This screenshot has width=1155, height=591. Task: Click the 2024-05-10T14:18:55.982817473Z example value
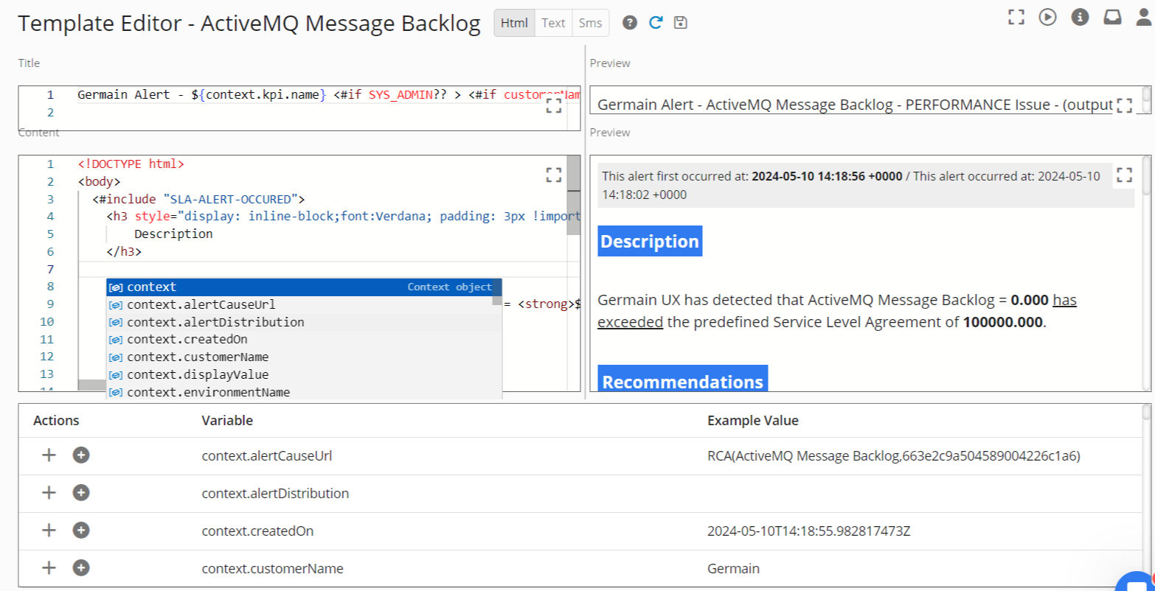click(810, 531)
